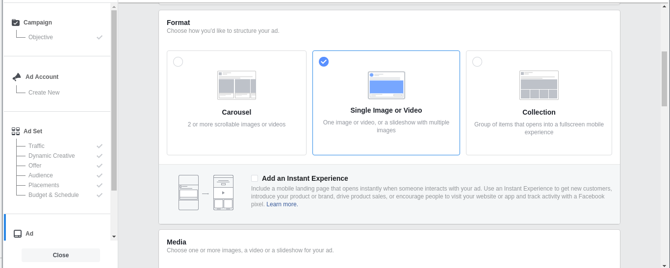Open the Campaign section in sidebar
The image size is (670, 268).
[x=38, y=23]
